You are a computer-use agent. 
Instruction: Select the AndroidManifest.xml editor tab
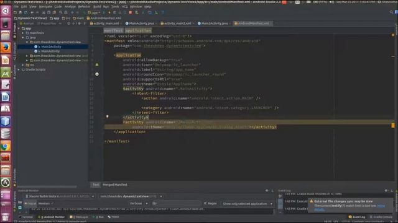click(252, 24)
